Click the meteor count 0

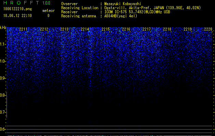[49, 16]
